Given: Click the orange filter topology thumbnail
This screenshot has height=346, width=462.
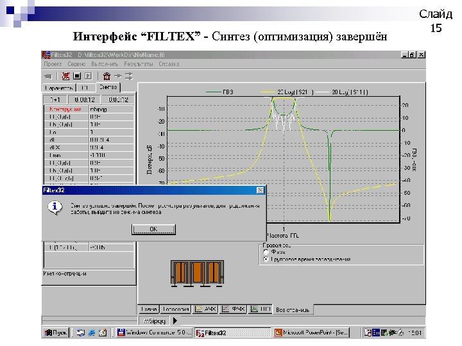Looking at the screenshot, I should pos(197,274).
